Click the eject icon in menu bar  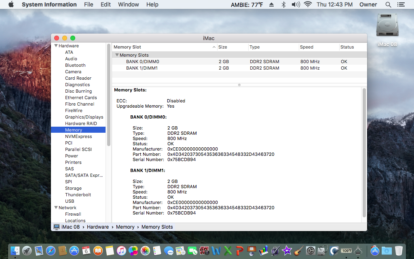271,4
